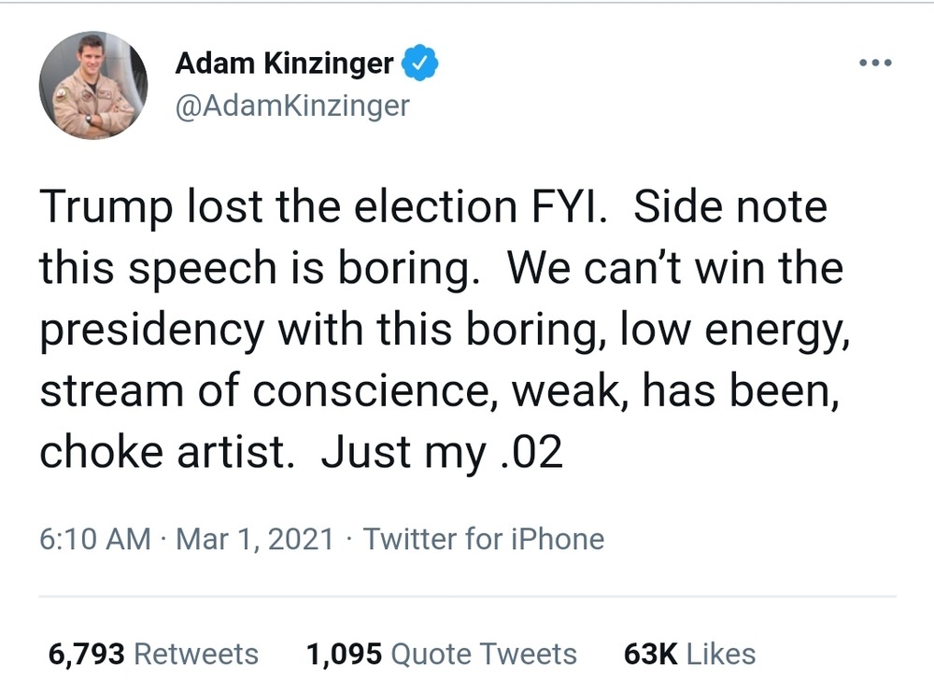View the 6,793 Retweets list

(153, 654)
